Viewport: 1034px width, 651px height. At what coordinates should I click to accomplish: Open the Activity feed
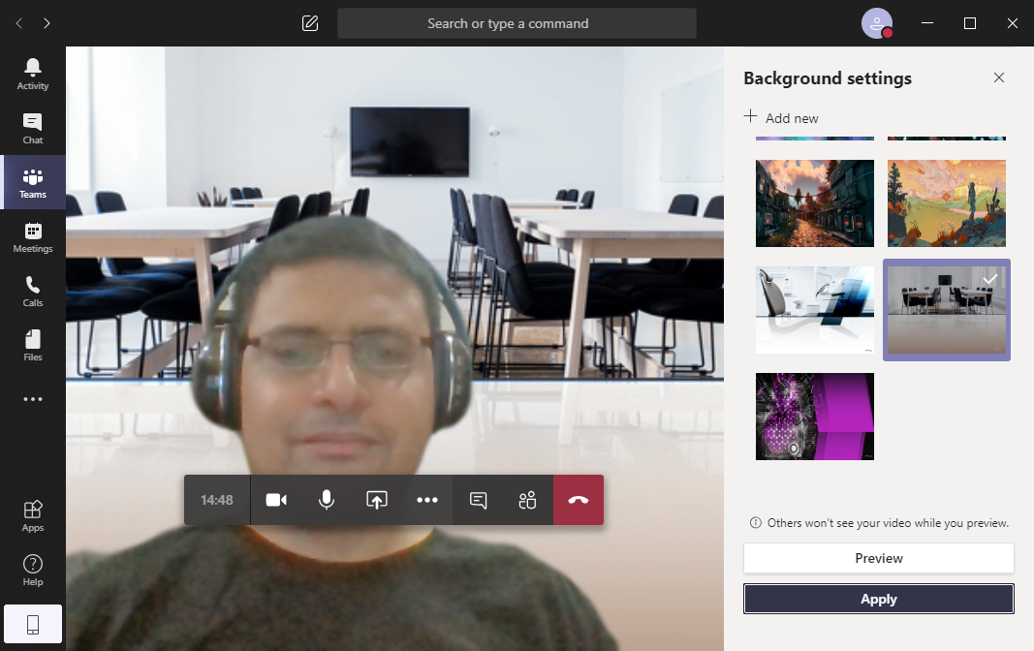click(x=33, y=74)
